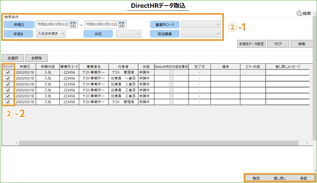Click 2020/03/18 date in the 一番目 row
The image size is (317, 183).
click(25, 78)
